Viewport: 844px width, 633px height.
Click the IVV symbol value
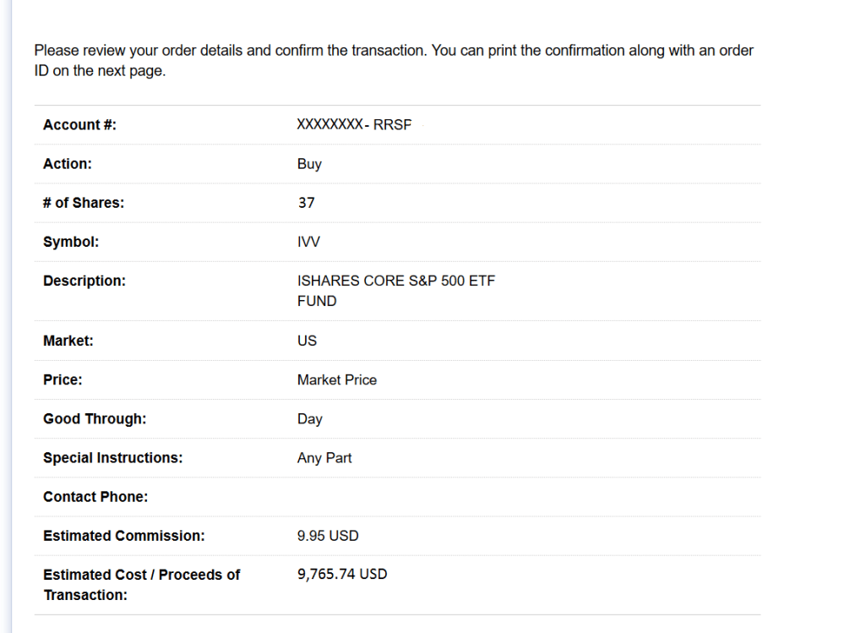click(x=308, y=242)
